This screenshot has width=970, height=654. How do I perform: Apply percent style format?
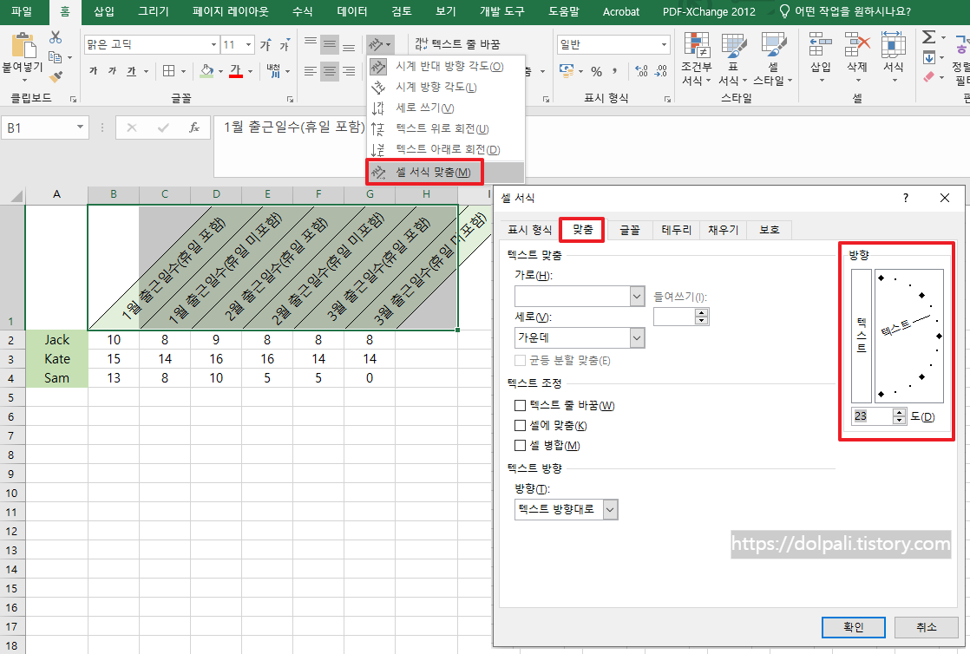[x=596, y=71]
